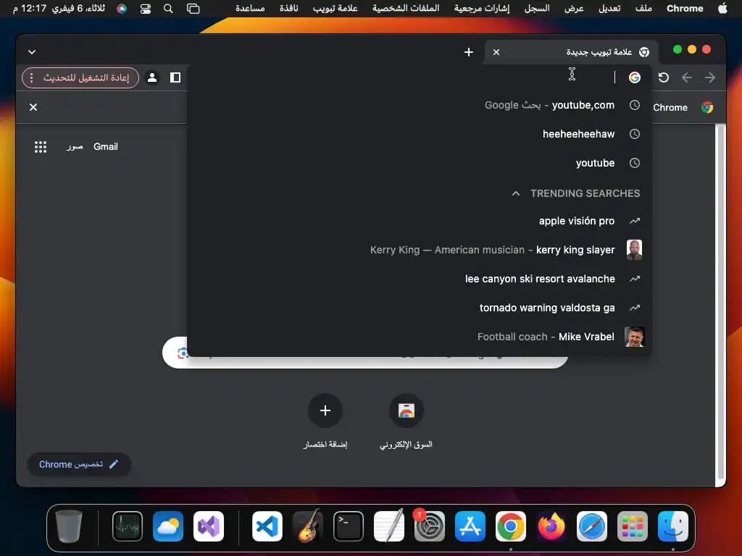Screen dimensions: 742x556
Task: Open Google apps grid icon
Action: coord(41,147)
